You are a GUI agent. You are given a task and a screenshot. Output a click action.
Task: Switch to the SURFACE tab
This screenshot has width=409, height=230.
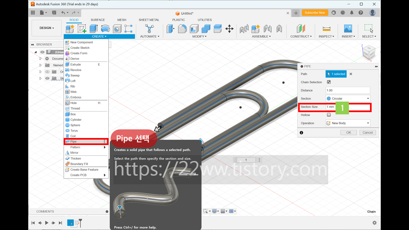[x=98, y=20]
